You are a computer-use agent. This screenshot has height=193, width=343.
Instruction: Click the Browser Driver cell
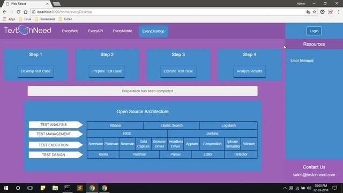coord(159,144)
